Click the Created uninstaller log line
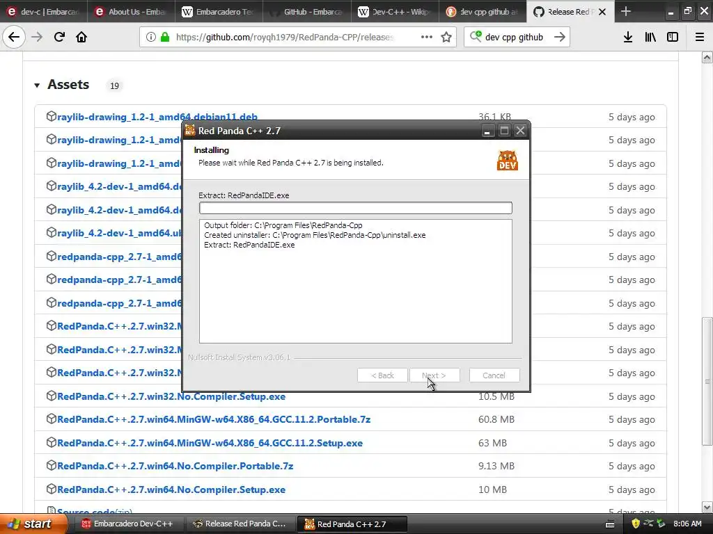This screenshot has width=713, height=534. pyautogui.click(x=315, y=235)
